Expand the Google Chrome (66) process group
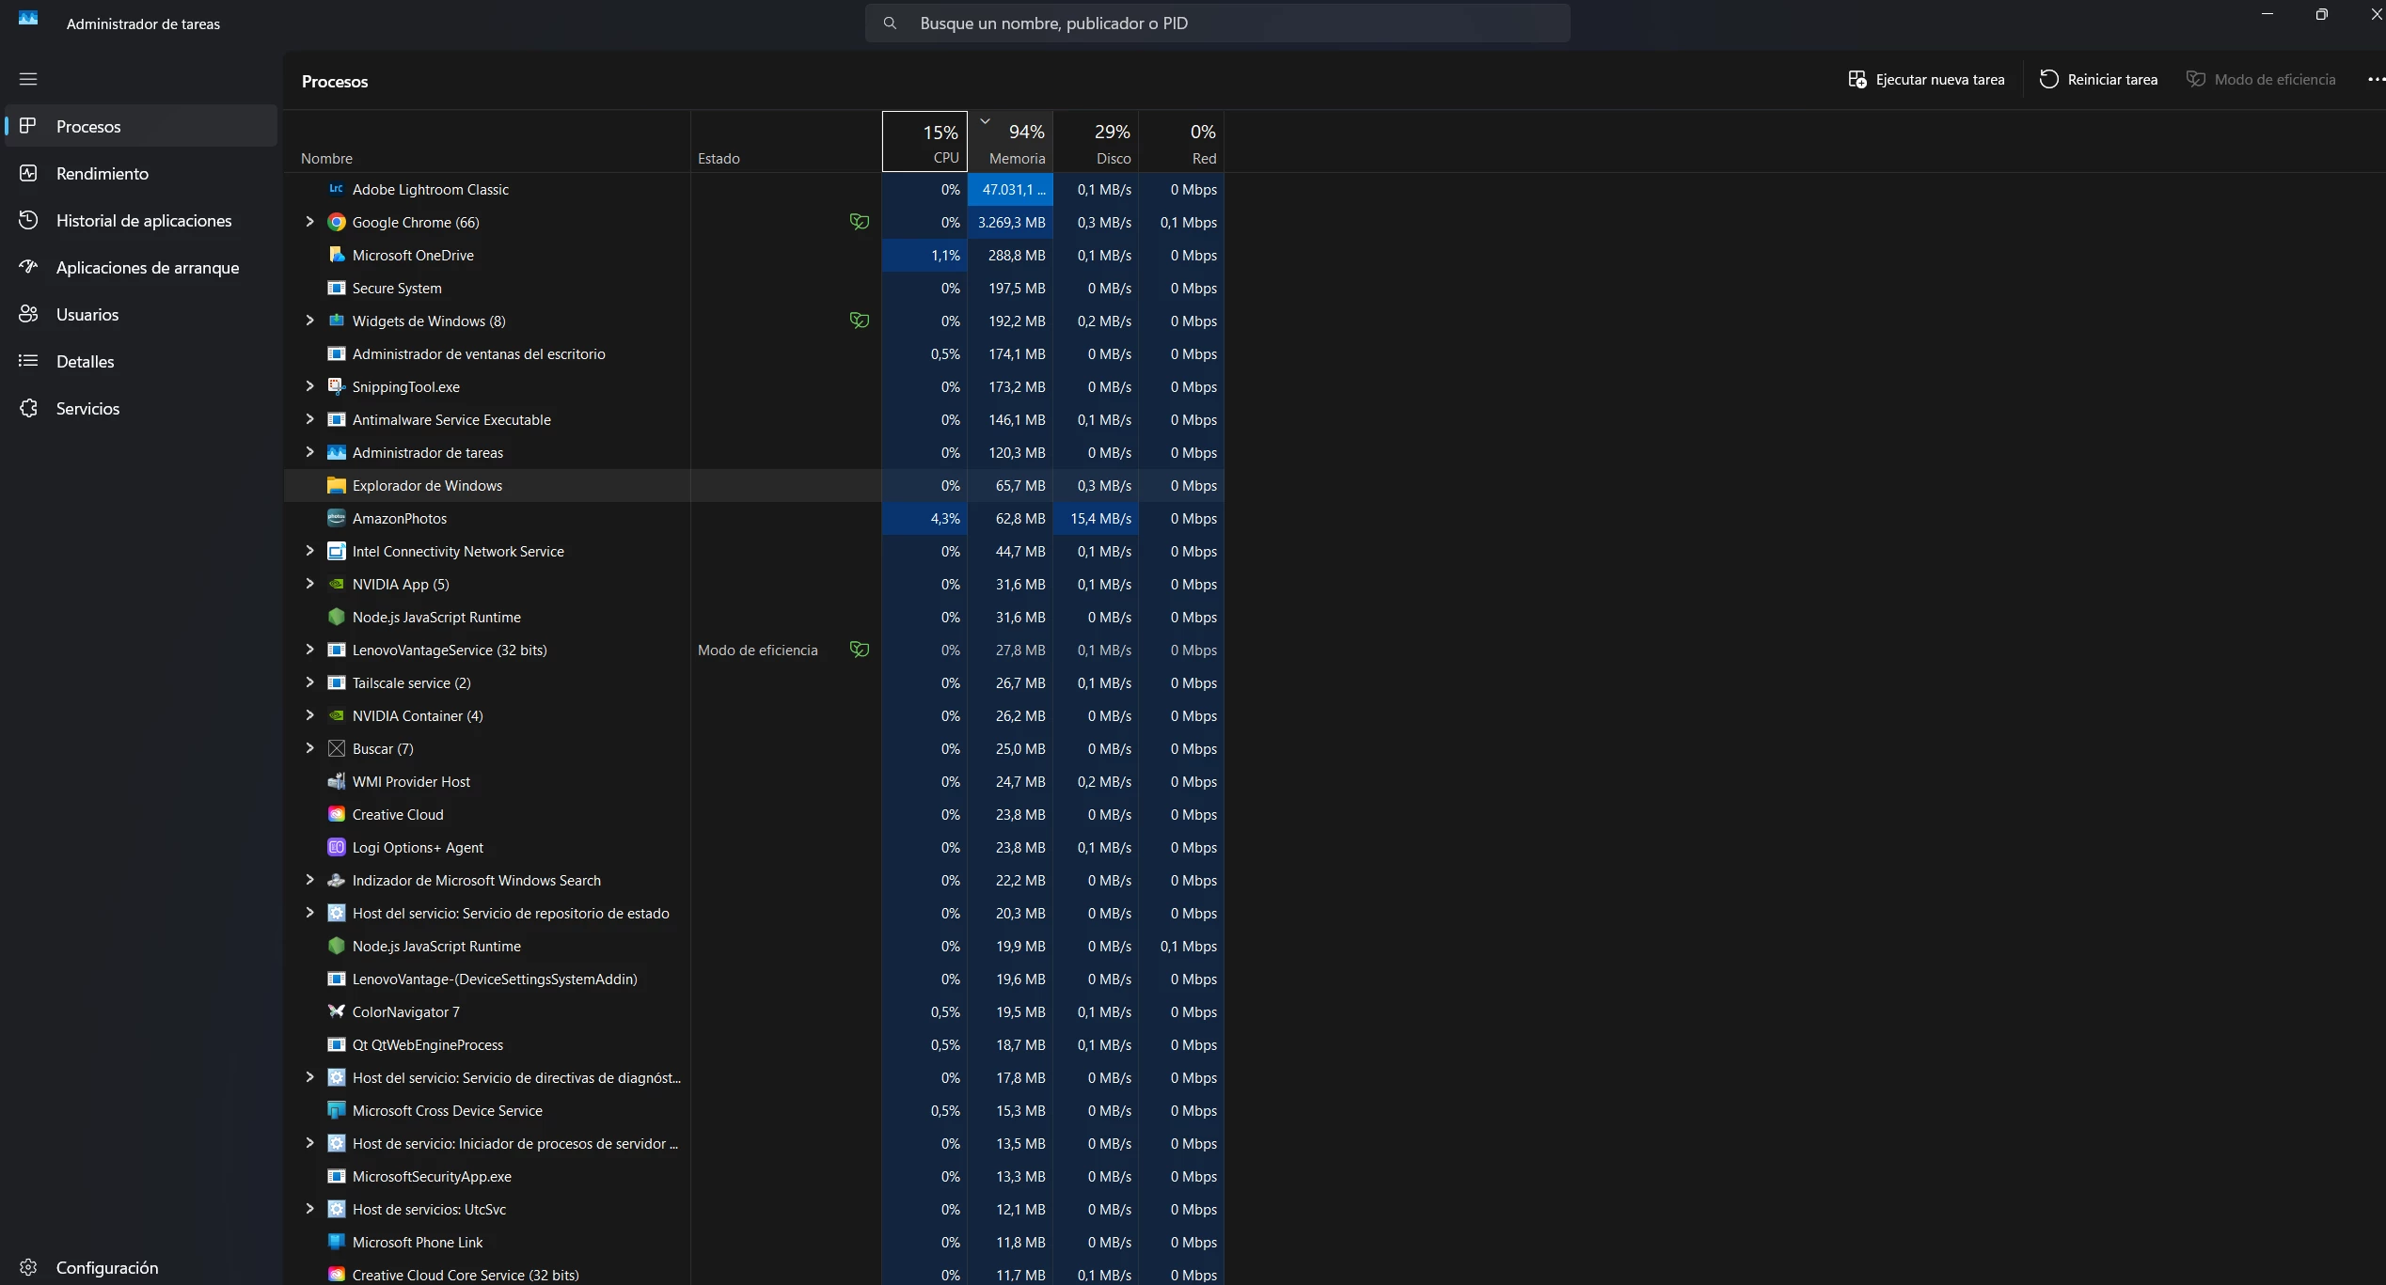 point(309,222)
